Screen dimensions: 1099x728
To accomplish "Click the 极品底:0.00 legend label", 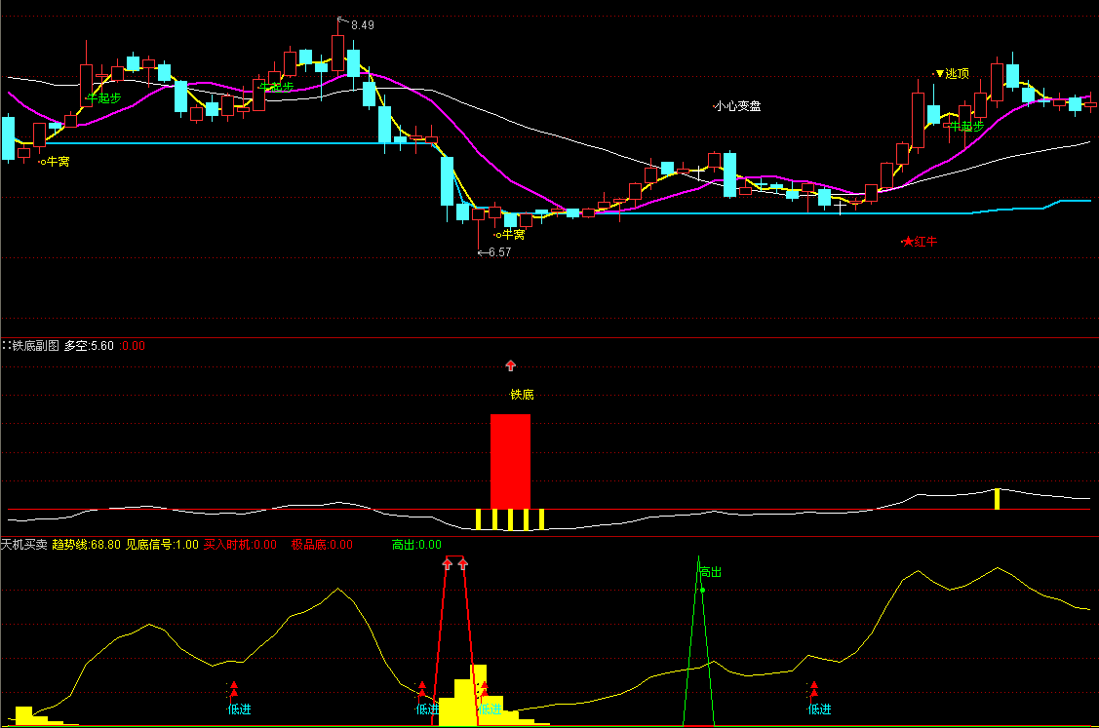I will (x=322, y=545).
